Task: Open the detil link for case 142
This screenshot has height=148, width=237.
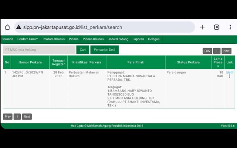Action: pyautogui.click(x=230, y=73)
